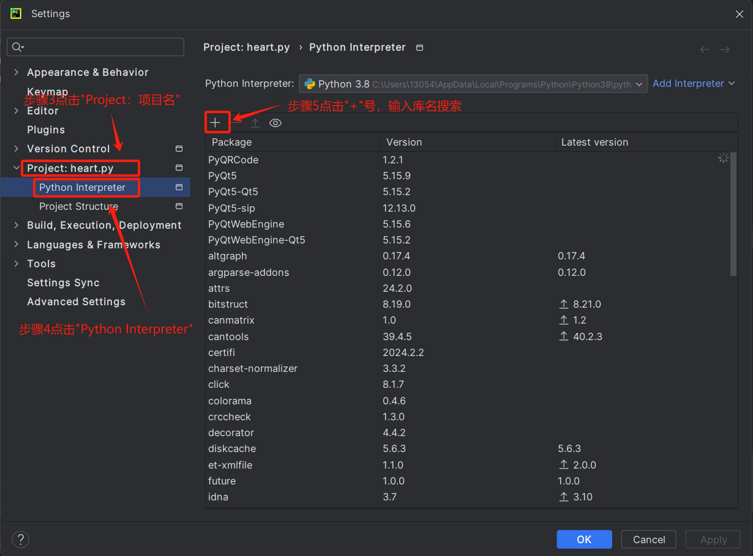The image size is (753, 556).
Task: Select the diskcache package row
Action: pyautogui.click(x=468, y=448)
